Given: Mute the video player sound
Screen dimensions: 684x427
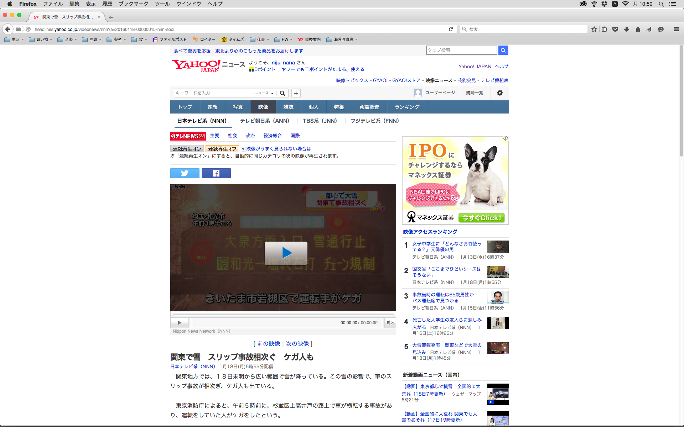Looking at the screenshot, I should [390, 323].
